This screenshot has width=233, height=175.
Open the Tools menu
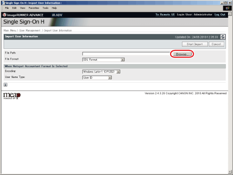click(46, 8)
